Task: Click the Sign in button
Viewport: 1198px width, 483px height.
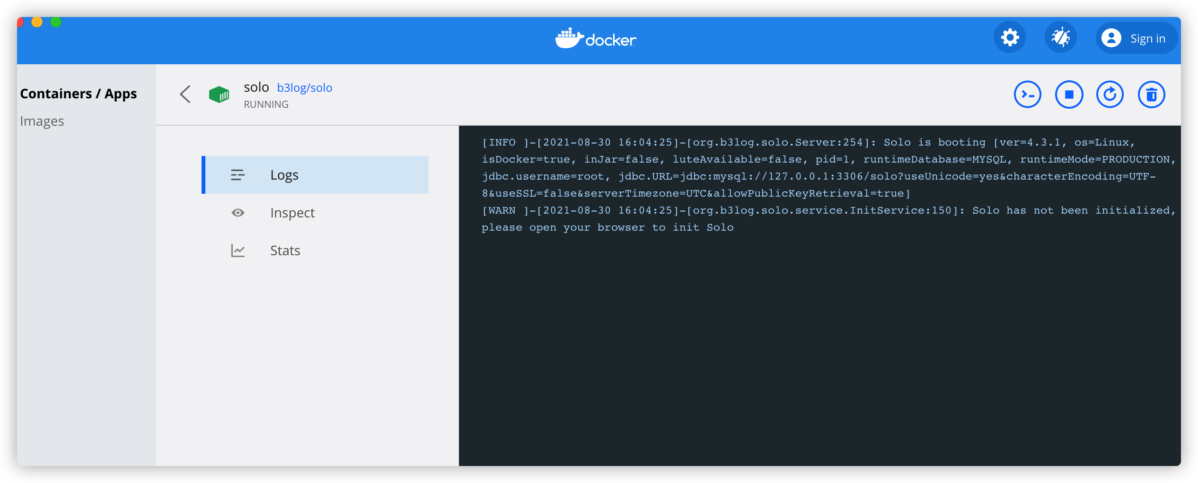Action: click(x=1135, y=38)
